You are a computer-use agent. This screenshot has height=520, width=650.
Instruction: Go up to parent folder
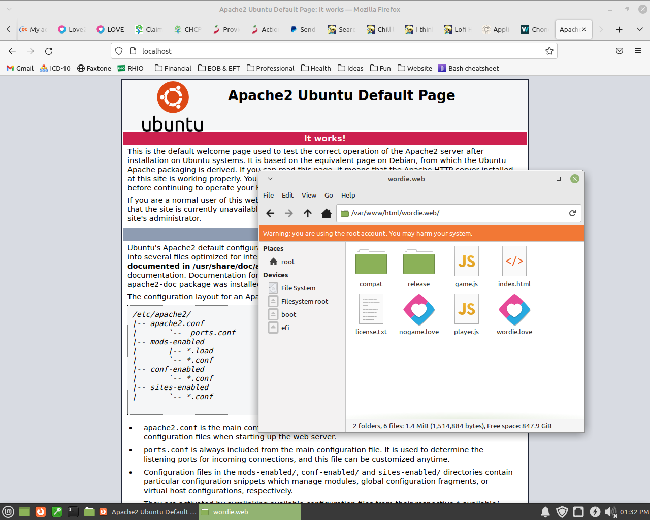click(308, 213)
